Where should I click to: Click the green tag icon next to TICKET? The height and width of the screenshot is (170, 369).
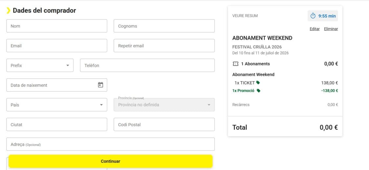(258, 82)
